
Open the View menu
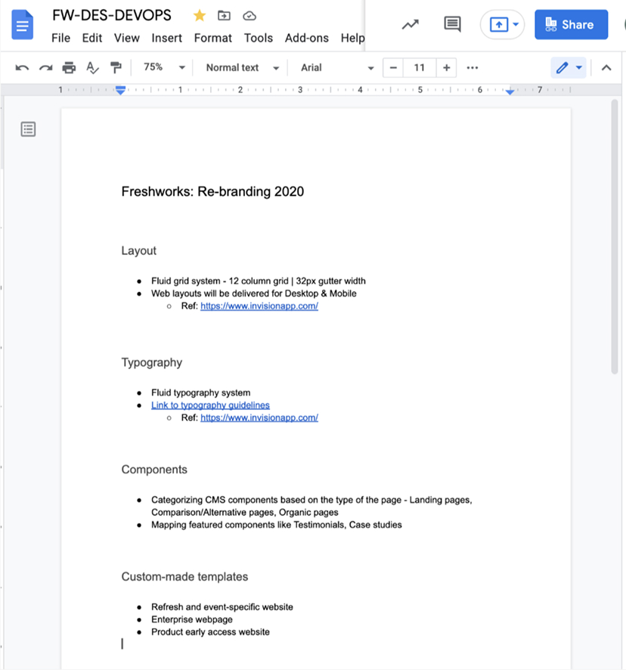(126, 38)
